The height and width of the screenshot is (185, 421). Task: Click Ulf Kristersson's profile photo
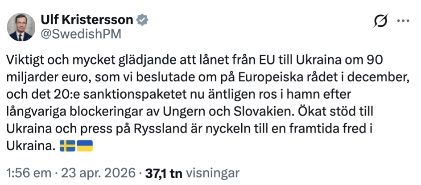pos(21,26)
